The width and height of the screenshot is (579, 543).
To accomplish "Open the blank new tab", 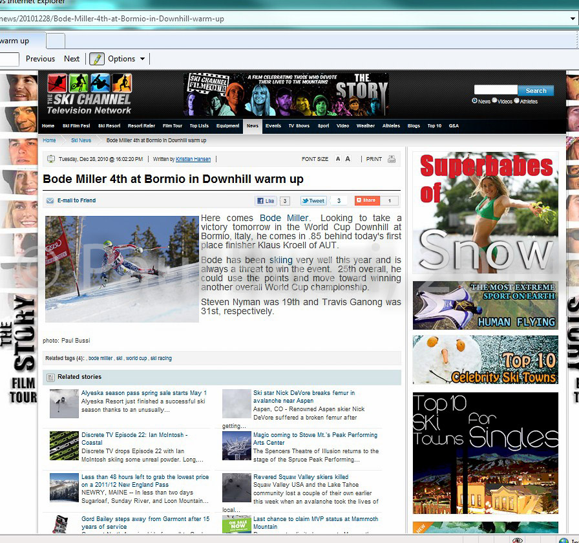I will point(56,41).
